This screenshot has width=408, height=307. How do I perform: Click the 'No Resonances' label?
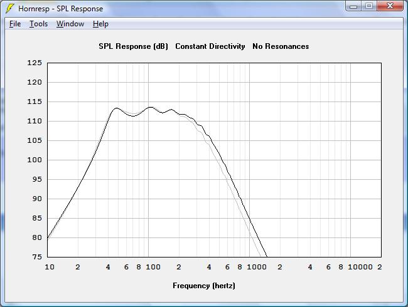pyautogui.click(x=281, y=46)
